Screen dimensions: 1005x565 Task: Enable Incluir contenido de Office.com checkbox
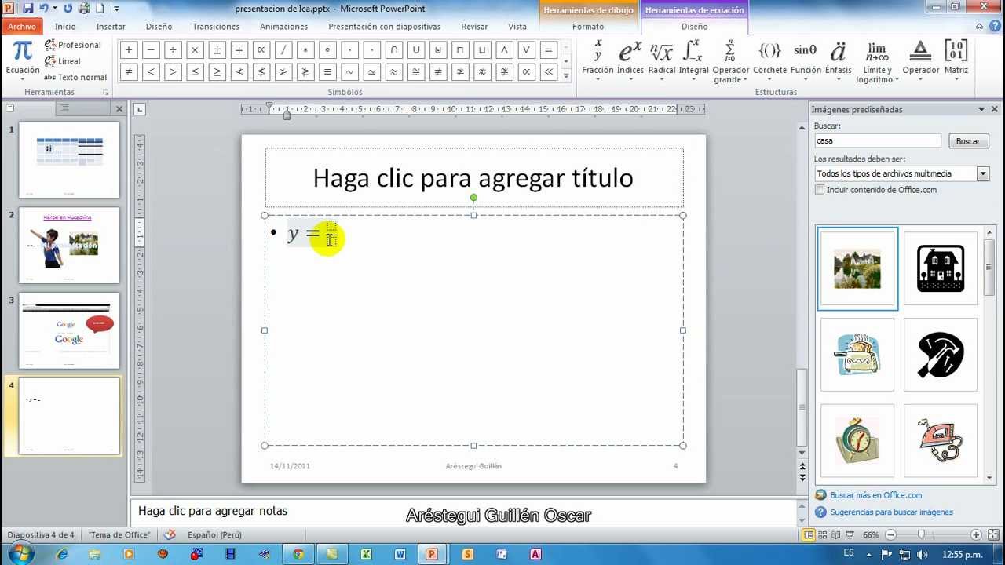(820, 190)
